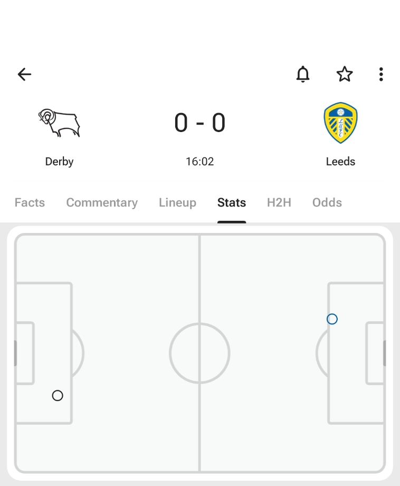
Task: Tap the back arrow
Action: click(x=24, y=74)
